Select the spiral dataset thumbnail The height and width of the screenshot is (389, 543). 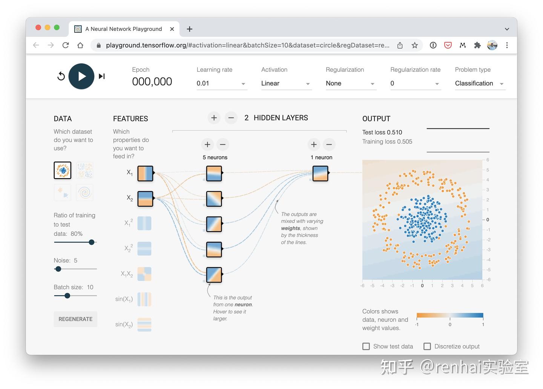tap(84, 192)
